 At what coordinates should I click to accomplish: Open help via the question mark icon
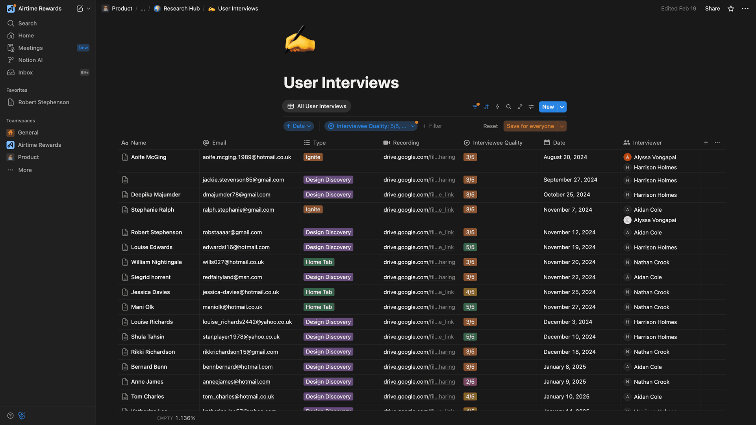[x=10, y=415]
